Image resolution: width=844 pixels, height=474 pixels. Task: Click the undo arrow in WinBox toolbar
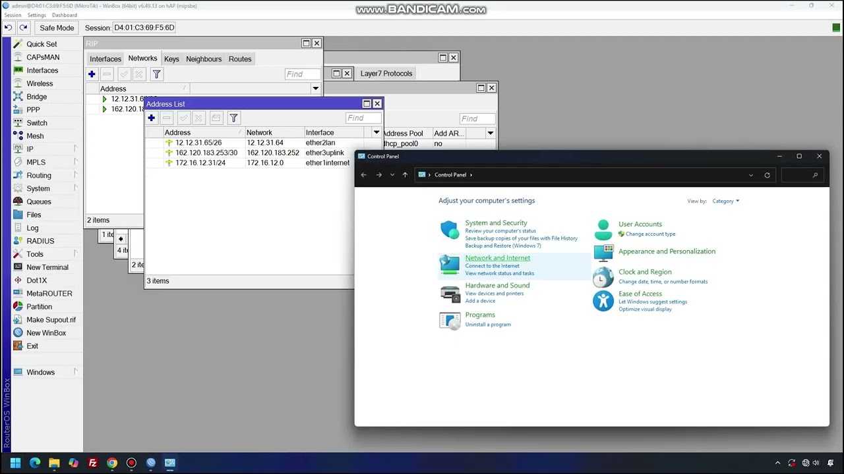click(9, 28)
